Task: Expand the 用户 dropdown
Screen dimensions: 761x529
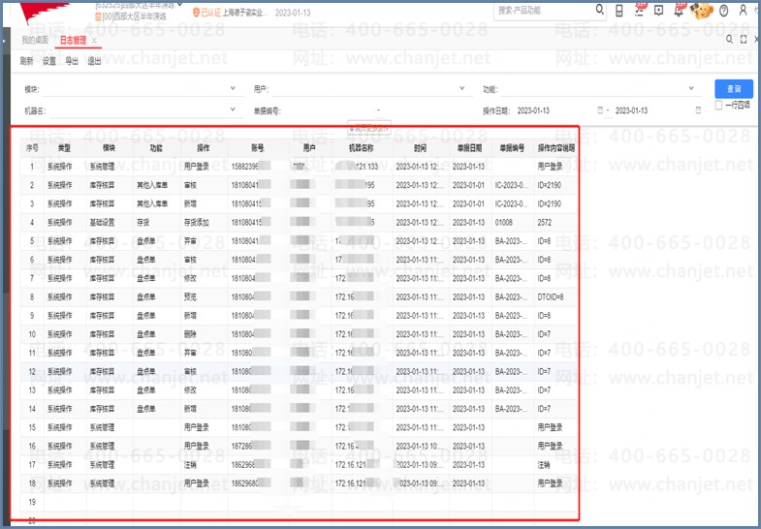Action: point(461,89)
